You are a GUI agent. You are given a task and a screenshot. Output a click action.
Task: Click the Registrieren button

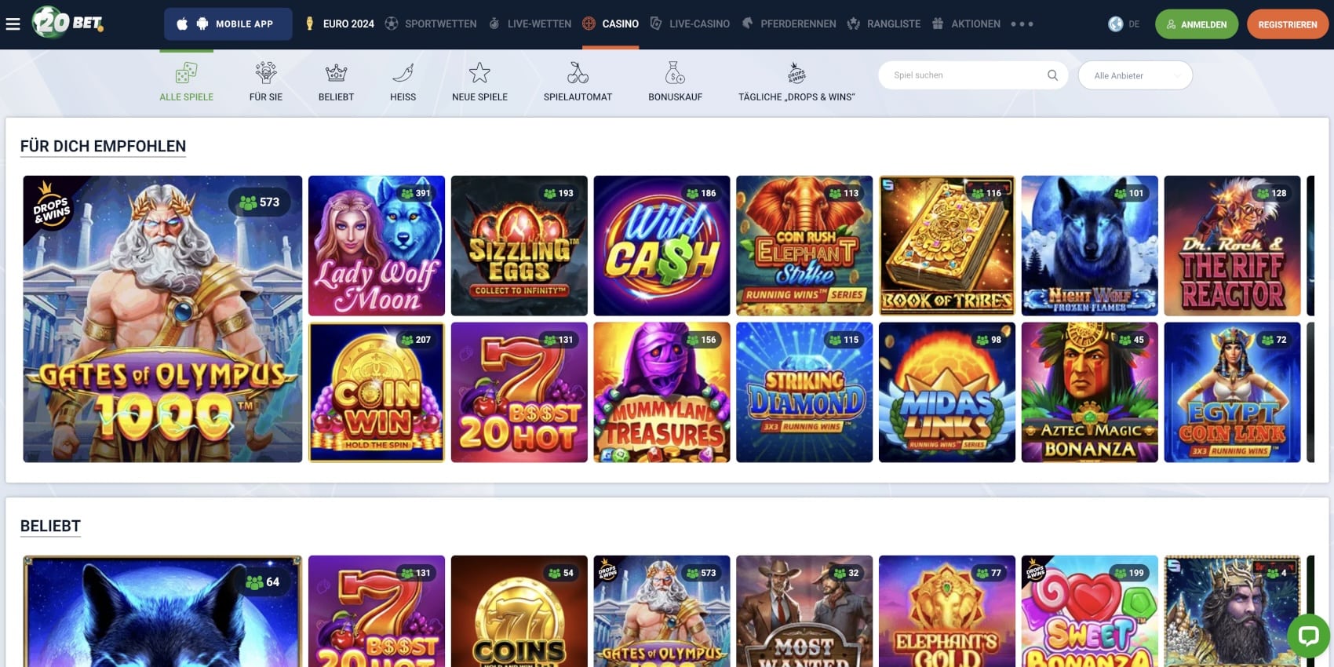[x=1288, y=24]
